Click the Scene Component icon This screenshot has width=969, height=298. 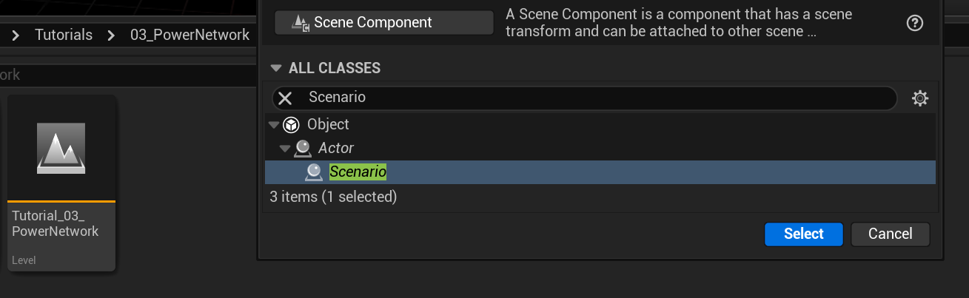click(301, 23)
